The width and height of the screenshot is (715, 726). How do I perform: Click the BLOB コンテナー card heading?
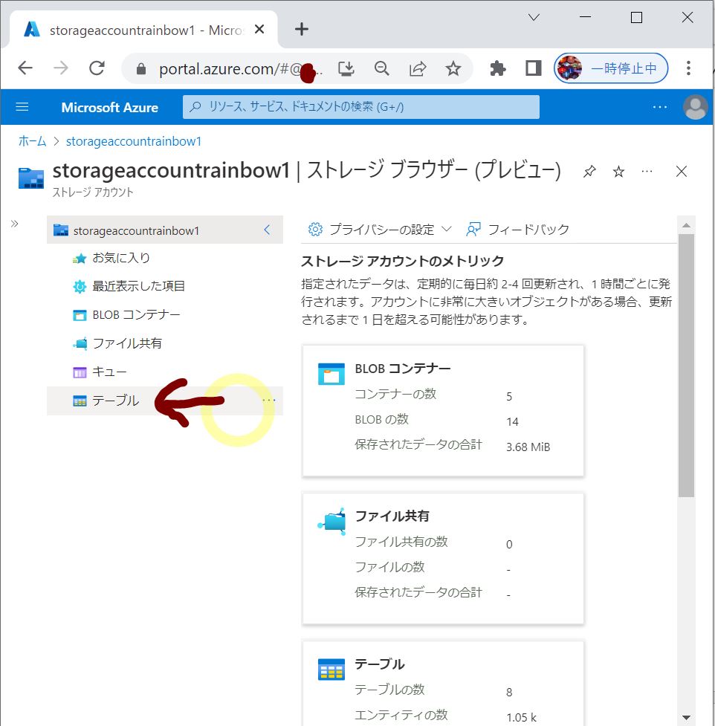click(x=402, y=369)
